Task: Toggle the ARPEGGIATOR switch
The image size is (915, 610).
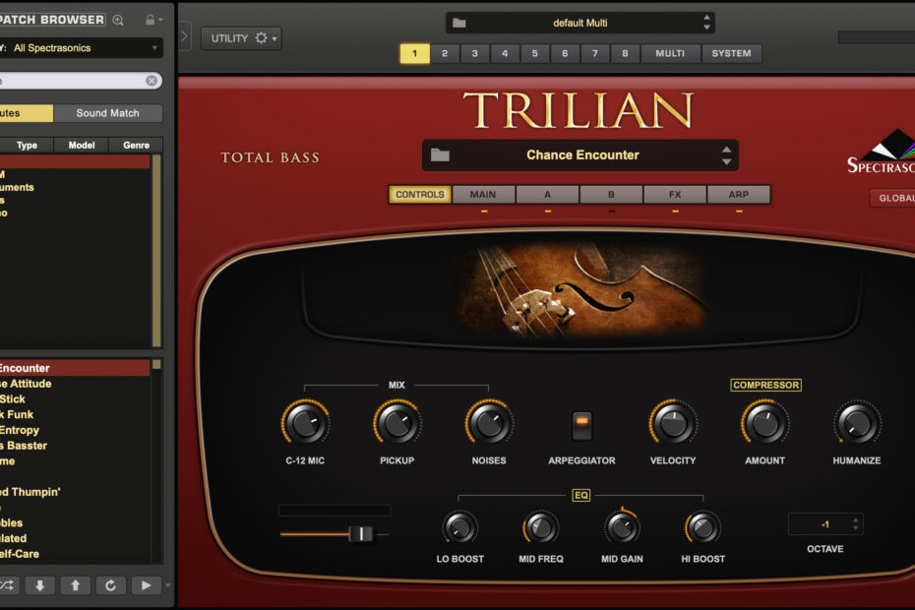Action: (581, 425)
